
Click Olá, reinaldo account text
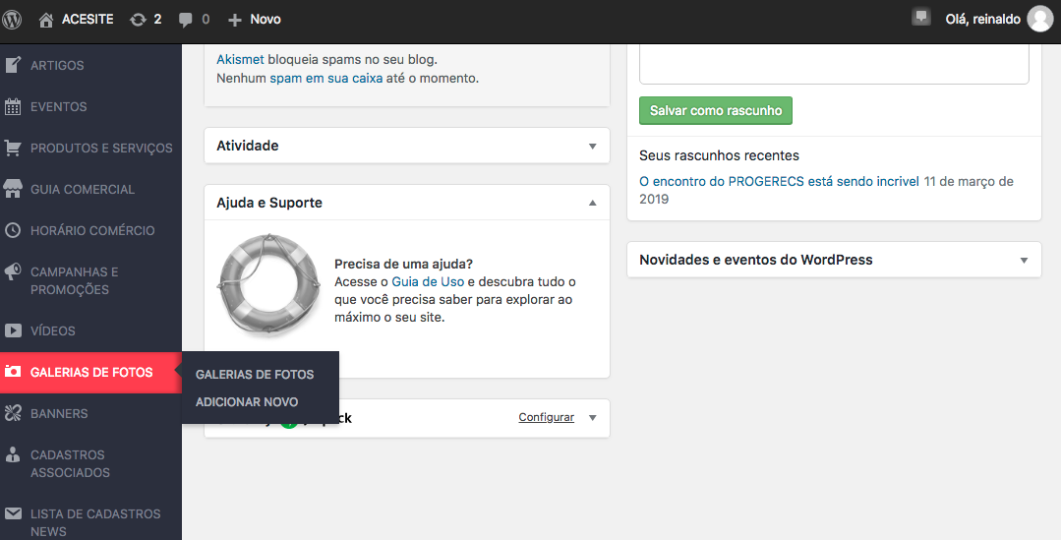(982, 19)
